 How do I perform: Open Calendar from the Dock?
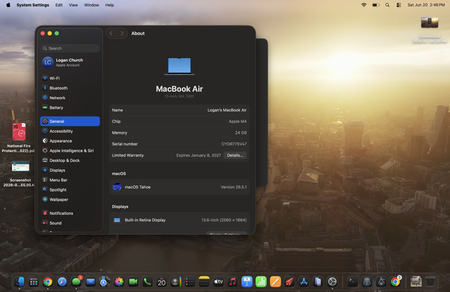161,281
